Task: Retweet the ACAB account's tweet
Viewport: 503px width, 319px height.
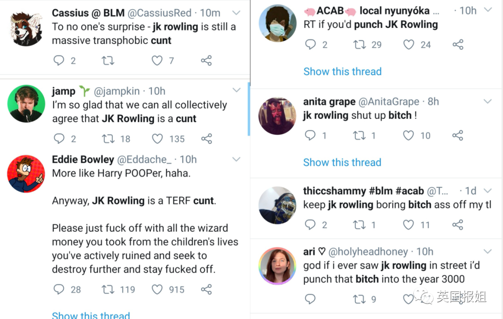Action: (360, 45)
